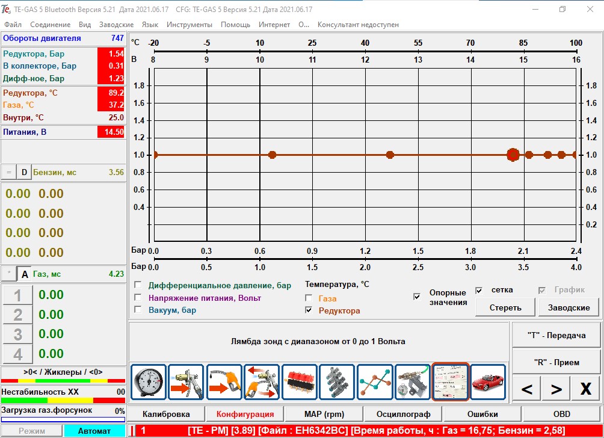
Task: Switch to the OBD tab
Action: coord(562,414)
